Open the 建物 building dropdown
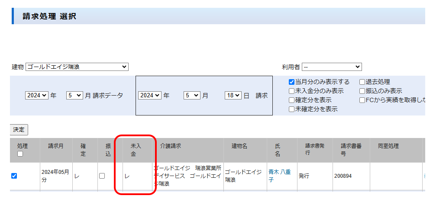The width and height of the screenshot is (433, 202). 77,67
